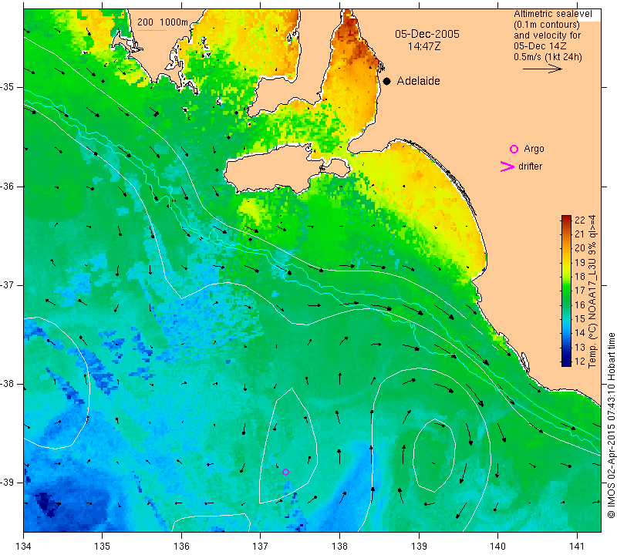This screenshot has height=555, width=617.
Task: Click the drifter legend label
Action: coord(530,166)
